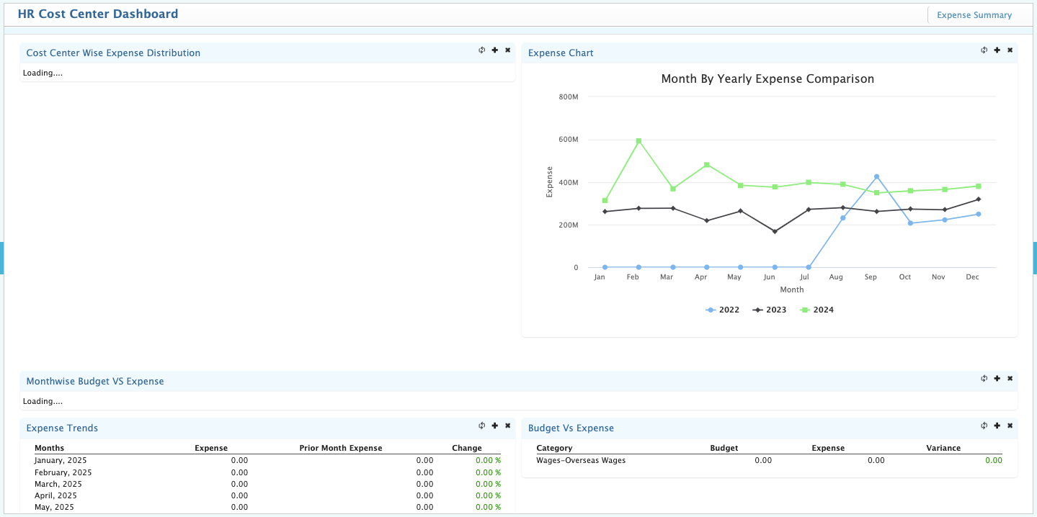Image resolution: width=1037 pixels, height=517 pixels.
Task: Expand the Monthwise Budget VS Expense panel
Action: point(996,378)
